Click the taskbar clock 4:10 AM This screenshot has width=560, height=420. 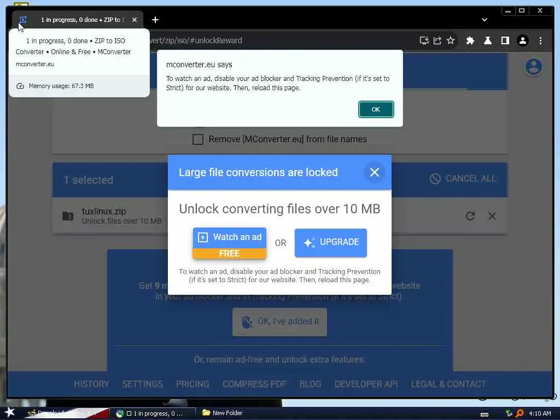coord(540,413)
